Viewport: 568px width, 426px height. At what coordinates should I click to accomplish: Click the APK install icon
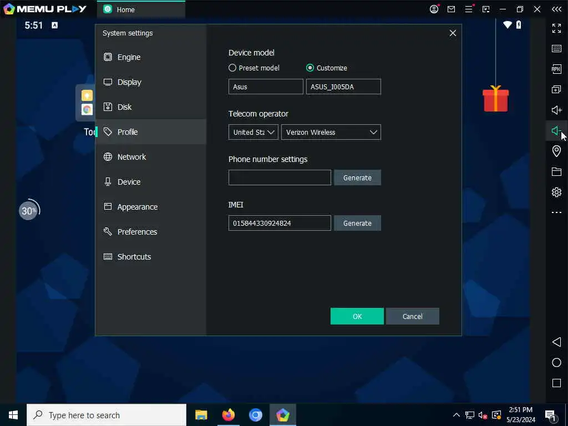pyautogui.click(x=556, y=69)
